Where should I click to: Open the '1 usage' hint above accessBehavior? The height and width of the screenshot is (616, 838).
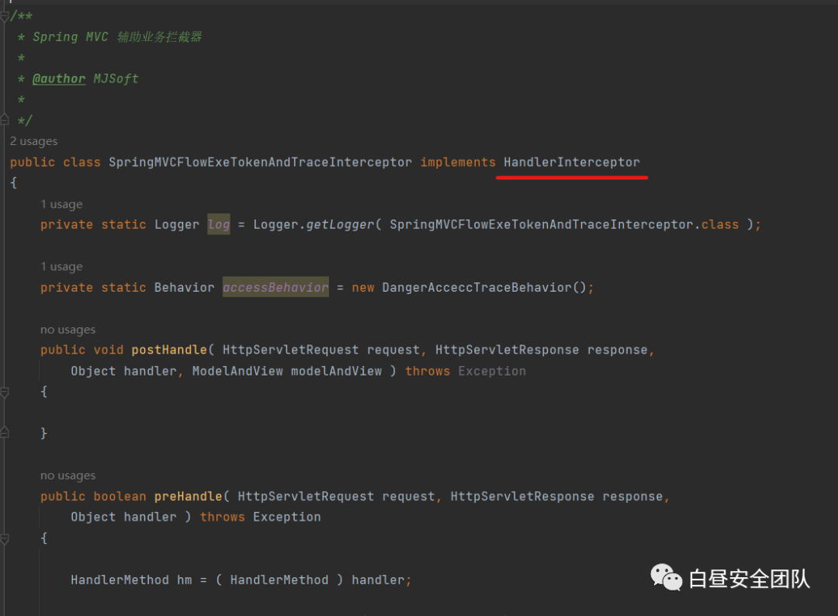click(61, 267)
